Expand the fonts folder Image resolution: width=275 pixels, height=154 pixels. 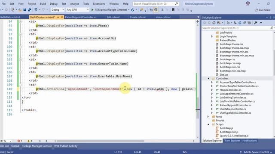208,117
